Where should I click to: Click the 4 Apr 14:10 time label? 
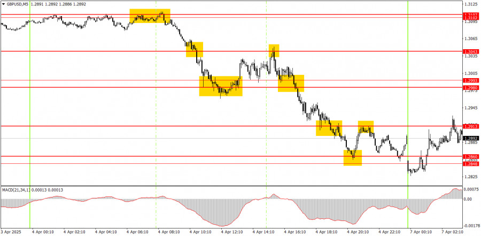click(x=265, y=232)
